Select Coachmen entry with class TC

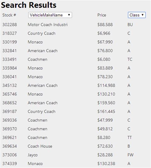(38, 59)
